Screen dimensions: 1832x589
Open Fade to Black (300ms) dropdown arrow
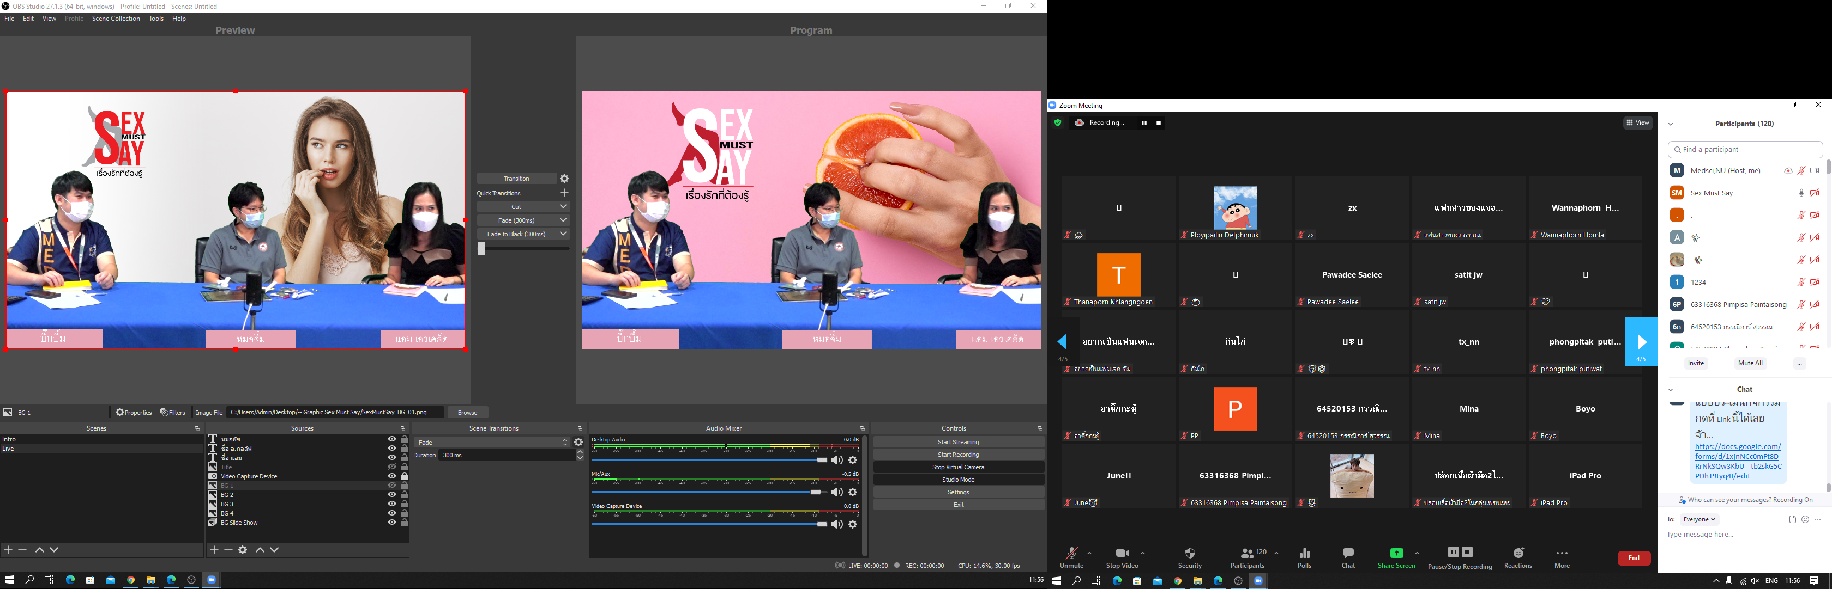click(x=563, y=234)
